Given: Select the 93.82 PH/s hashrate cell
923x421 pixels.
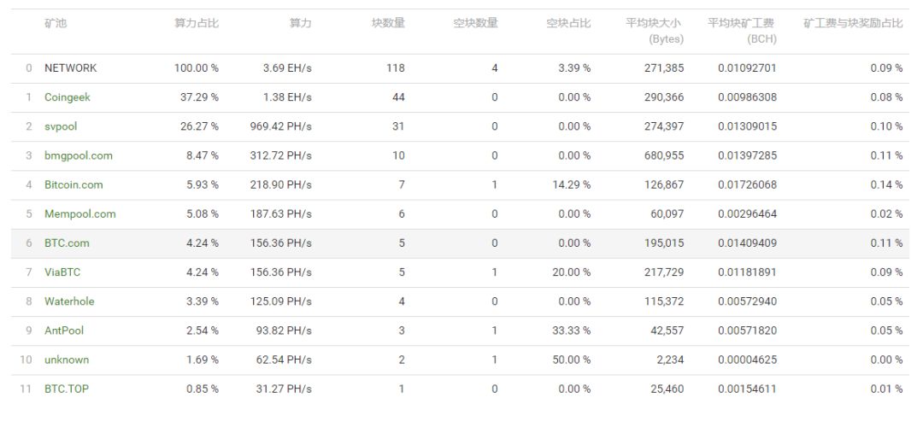Looking at the screenshot, I should click(x=284, y=330).
